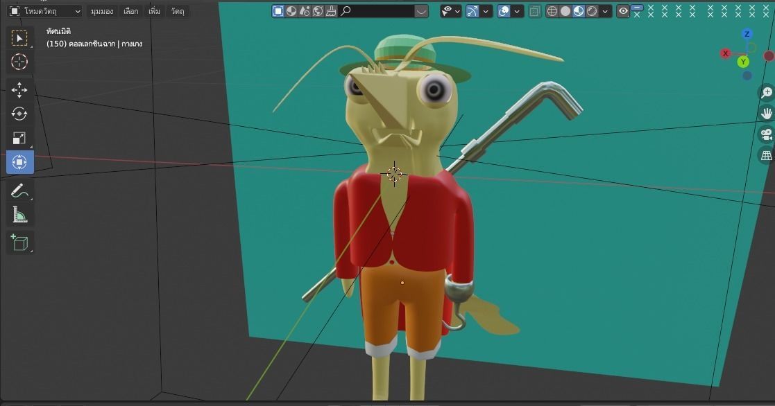Expand the gizmos dropdown arrow
The width and height of the screenshot is (775, 406).
486,10
